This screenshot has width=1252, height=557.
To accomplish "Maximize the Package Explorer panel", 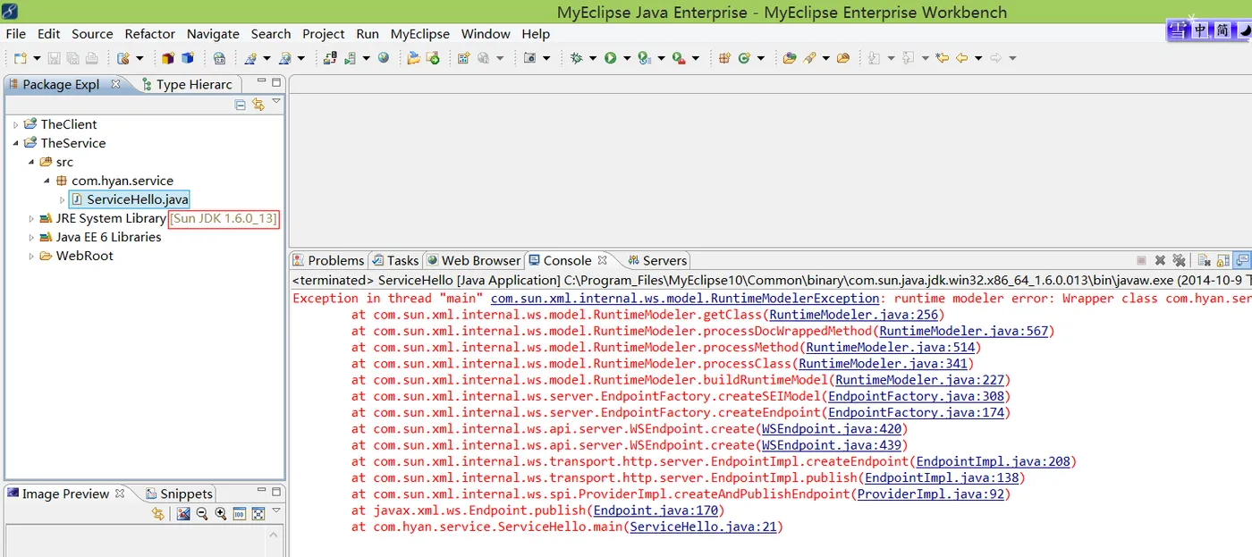I will (x=276, y=82).
